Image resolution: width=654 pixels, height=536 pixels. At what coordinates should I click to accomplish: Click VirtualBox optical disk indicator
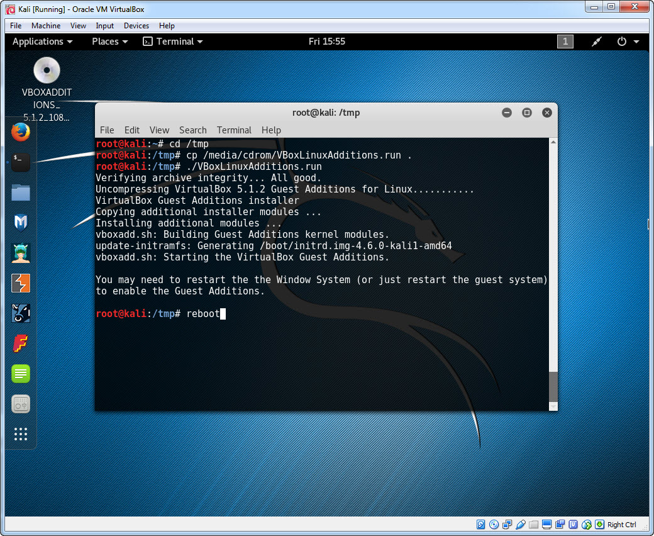(494, 525)
